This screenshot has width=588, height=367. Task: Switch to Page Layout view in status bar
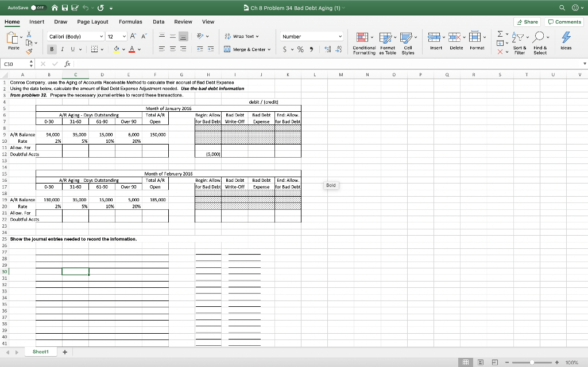(x=481, y=362)
